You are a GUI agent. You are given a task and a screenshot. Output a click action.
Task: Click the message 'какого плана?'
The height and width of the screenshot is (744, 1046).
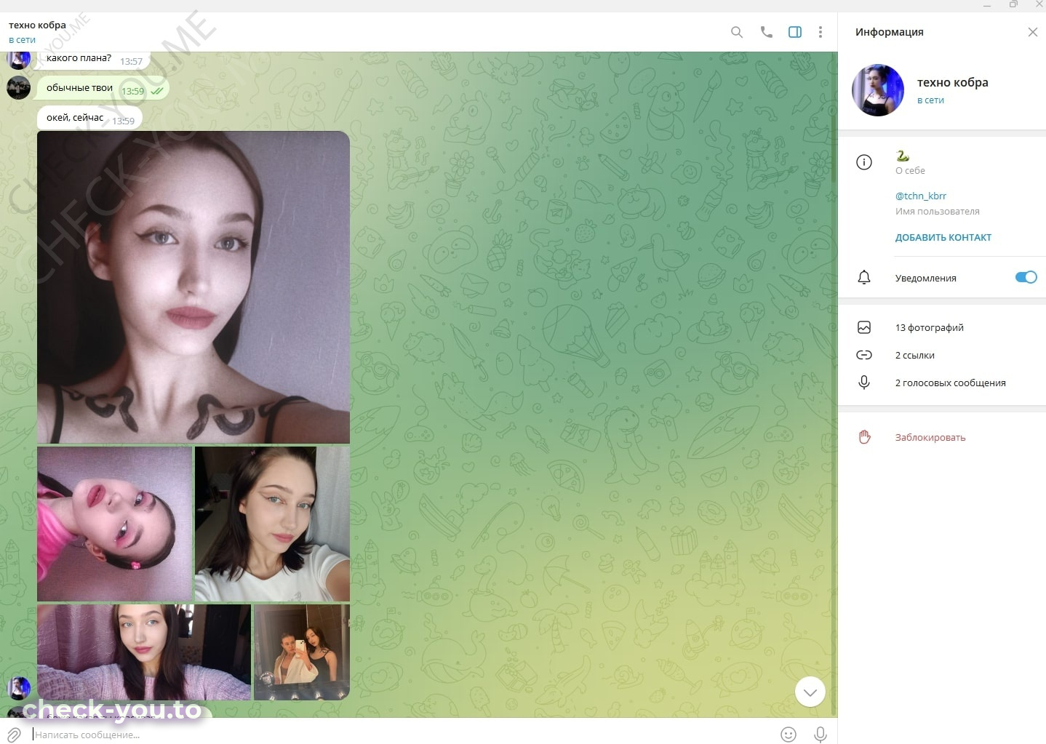click(x=94, y=59)
